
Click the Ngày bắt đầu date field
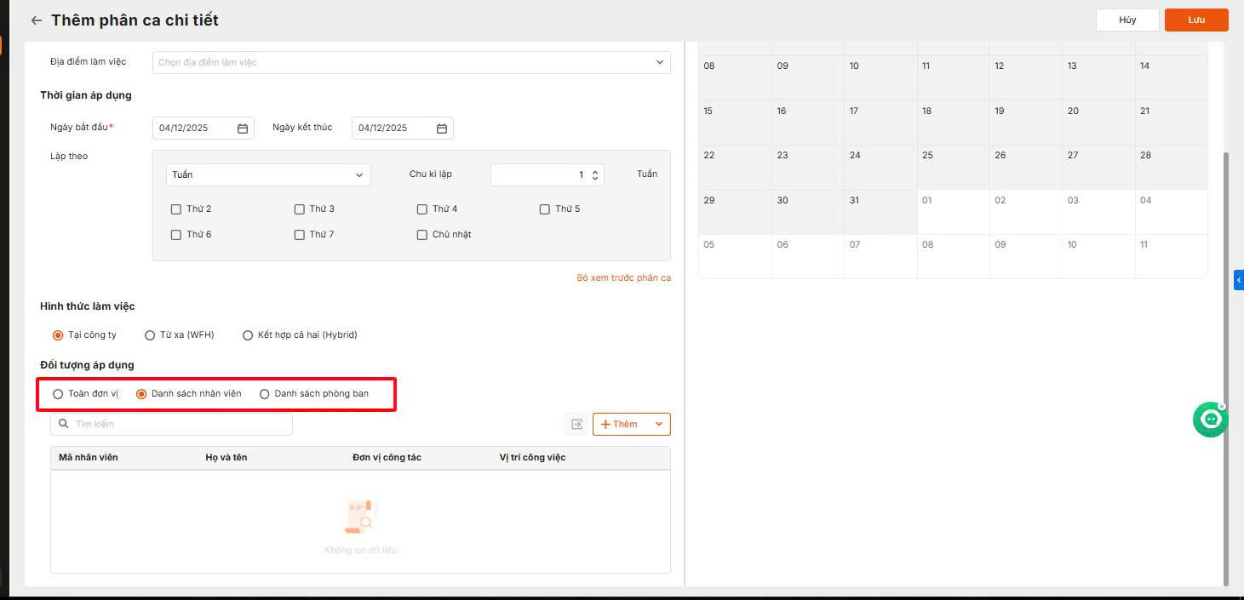203,129
